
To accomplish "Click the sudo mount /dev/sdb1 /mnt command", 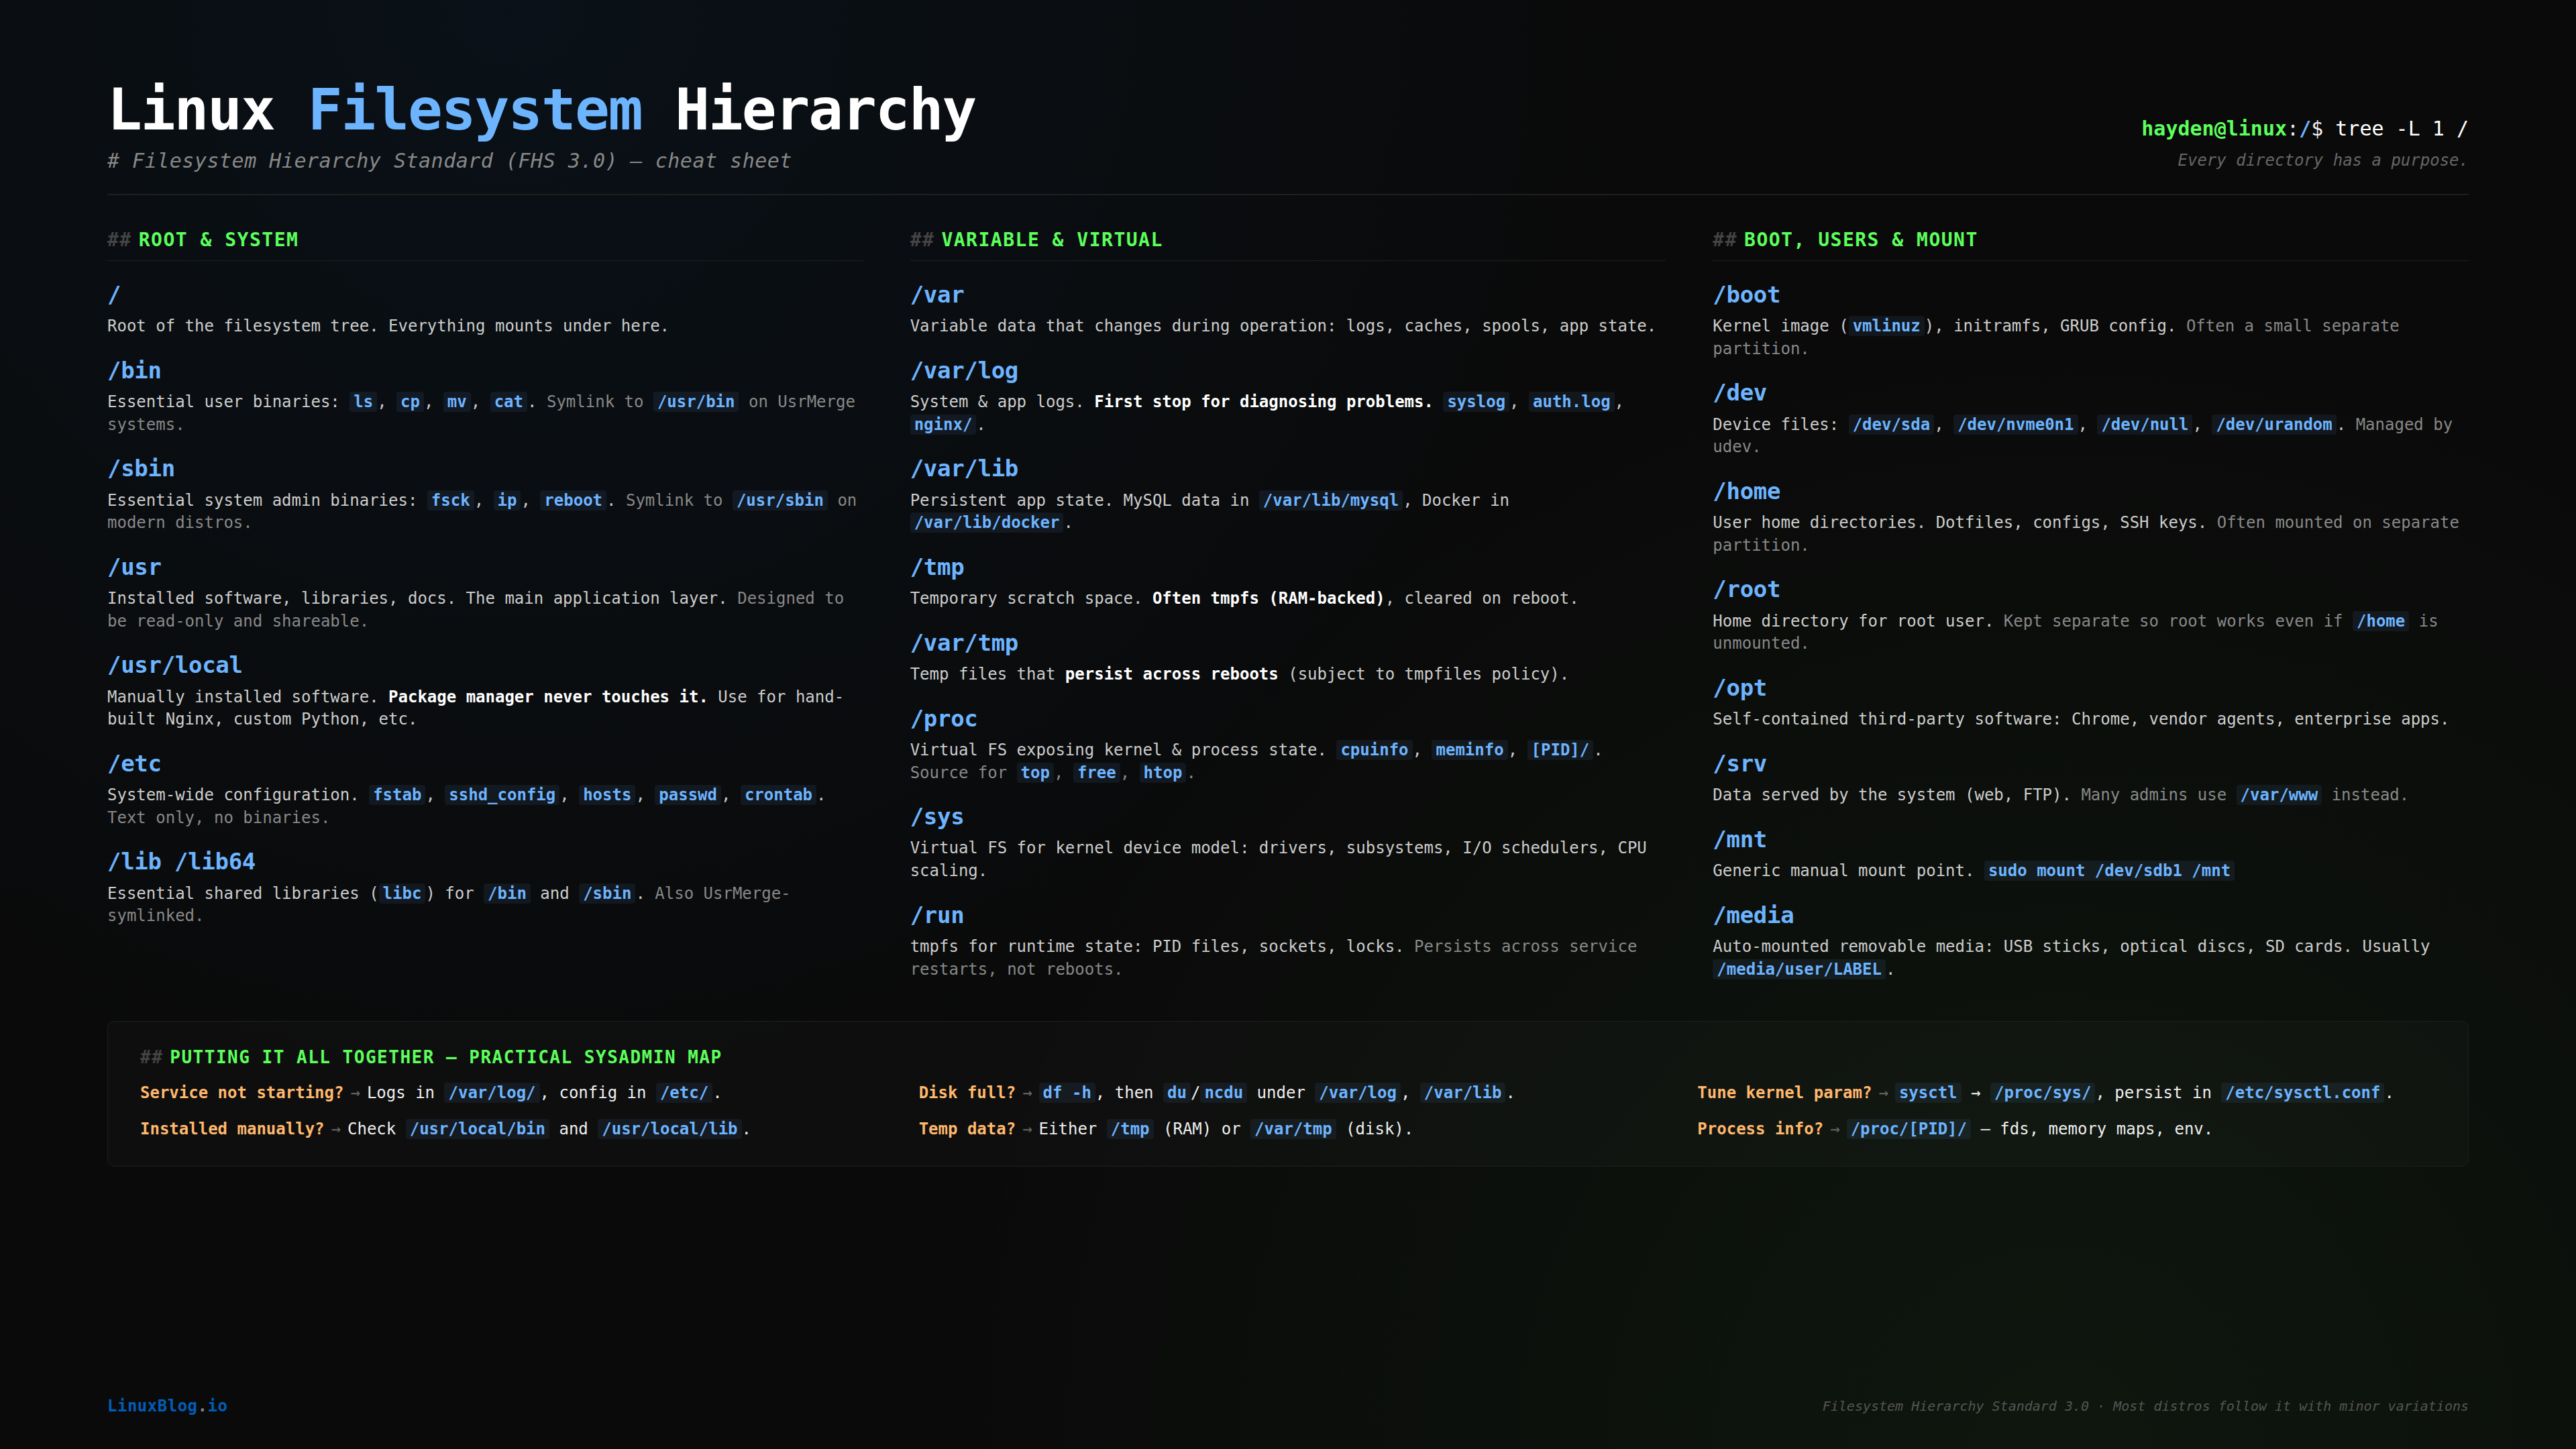I will [x=2108, y=870].
